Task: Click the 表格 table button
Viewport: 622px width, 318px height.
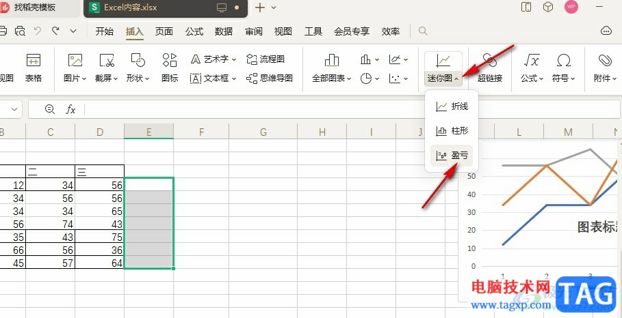Action: [x=34, y=68]
